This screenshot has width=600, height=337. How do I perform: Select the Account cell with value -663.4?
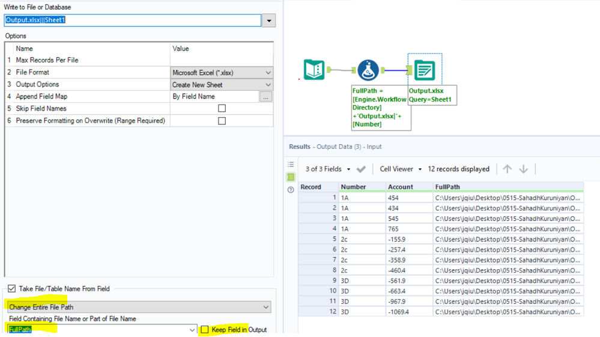[x=409, y=291]
